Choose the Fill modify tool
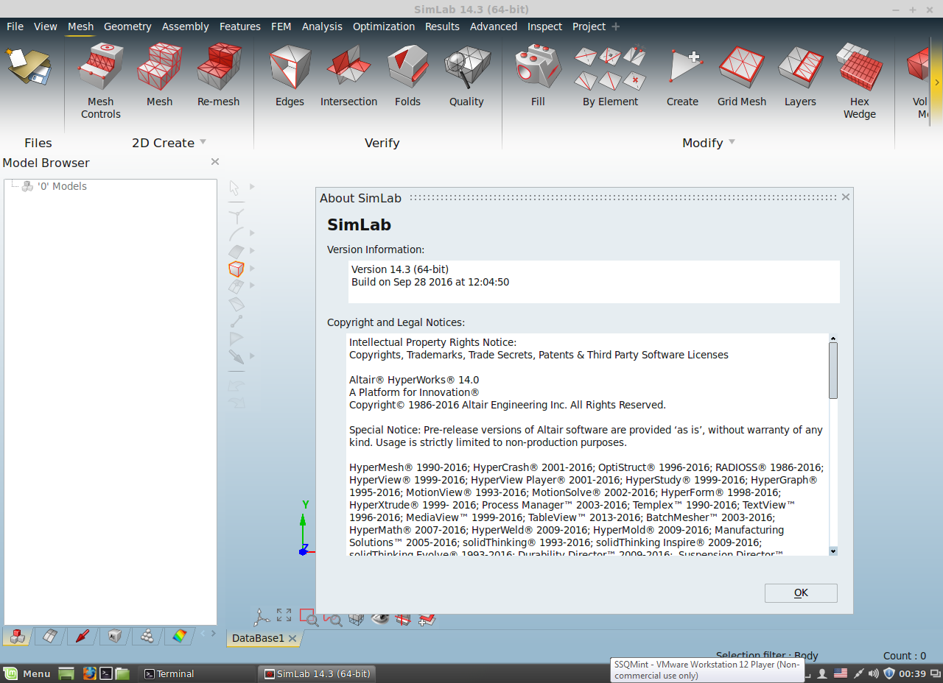This screenshot has height=683, width=943. click(x=538, y=75)
